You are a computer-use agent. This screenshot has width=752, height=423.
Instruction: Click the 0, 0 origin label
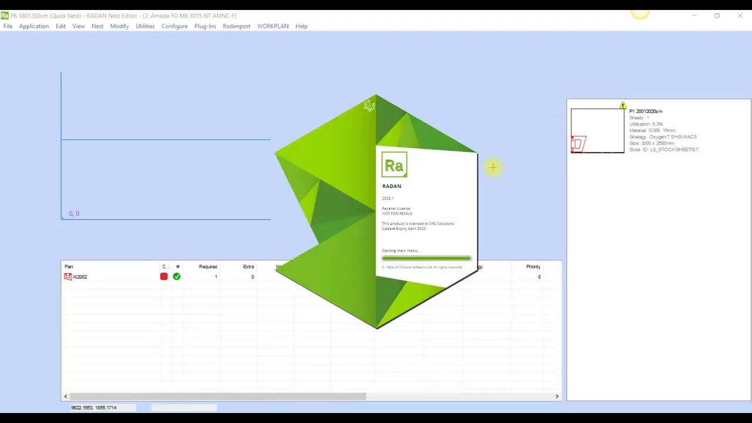[x=74, y=214]
